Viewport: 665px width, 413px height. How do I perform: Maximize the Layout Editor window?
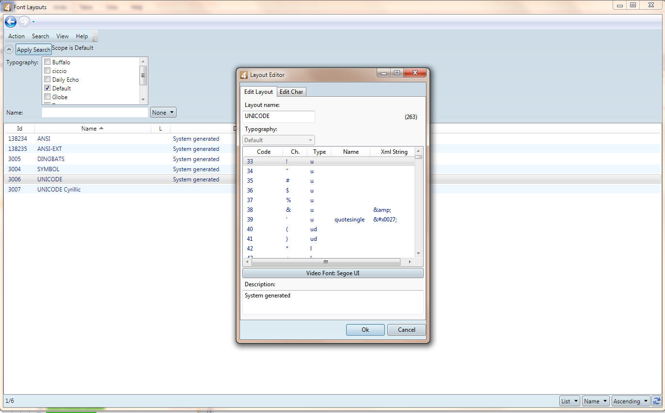point(397,73)
